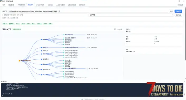Focus the mod directory path field
Image resolution: width=186 pixels, height=100 pixels.
coord(88,11)
